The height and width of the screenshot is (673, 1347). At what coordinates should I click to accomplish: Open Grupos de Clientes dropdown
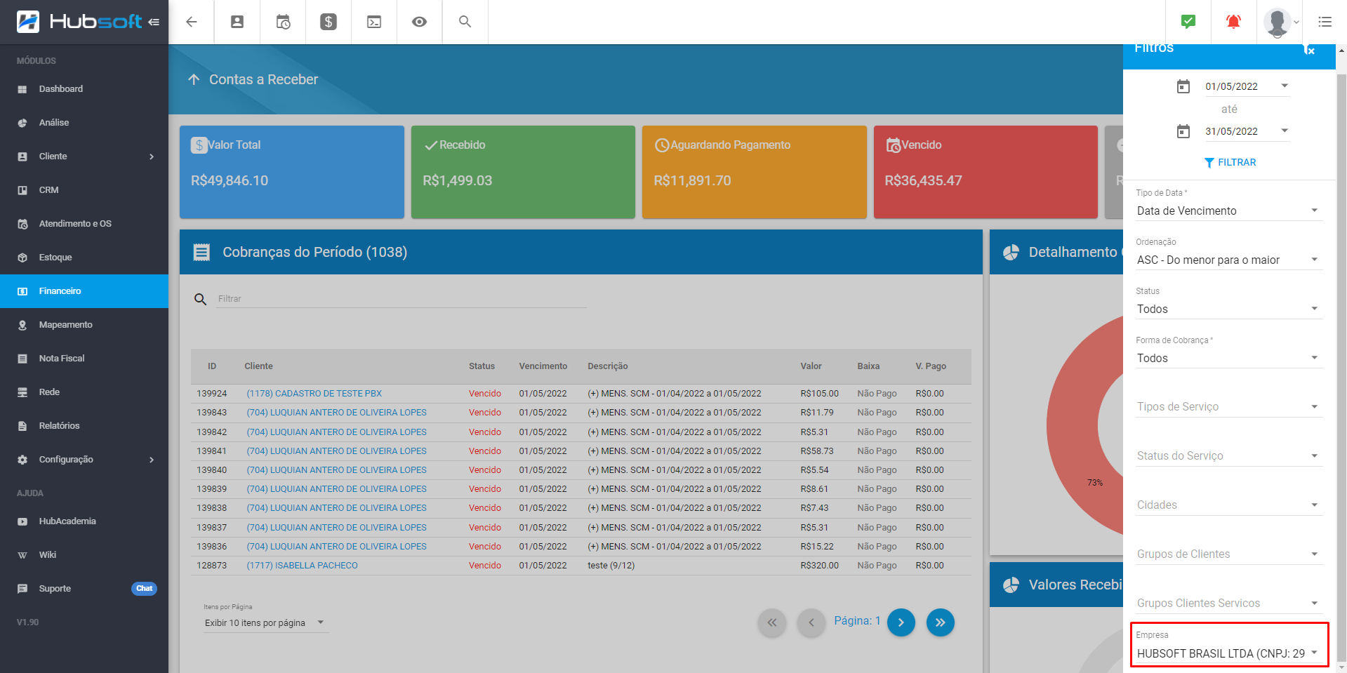tap(1229, 554)
